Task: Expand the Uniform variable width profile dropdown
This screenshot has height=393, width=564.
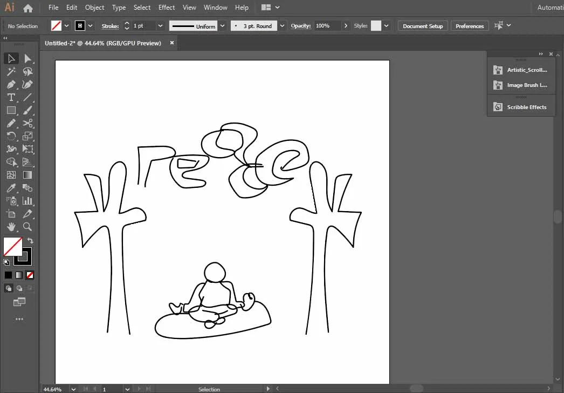Action: (222, 26)
